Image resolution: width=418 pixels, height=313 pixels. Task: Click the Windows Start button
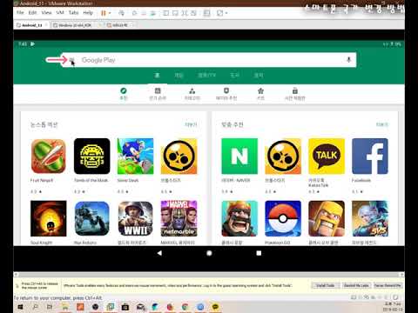tap(20, 307)
